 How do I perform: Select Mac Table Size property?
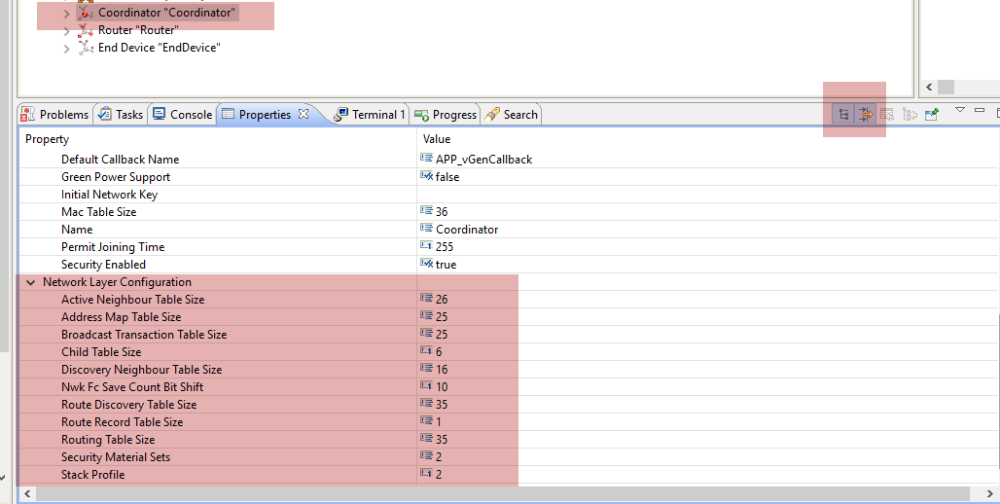[99, 212]
